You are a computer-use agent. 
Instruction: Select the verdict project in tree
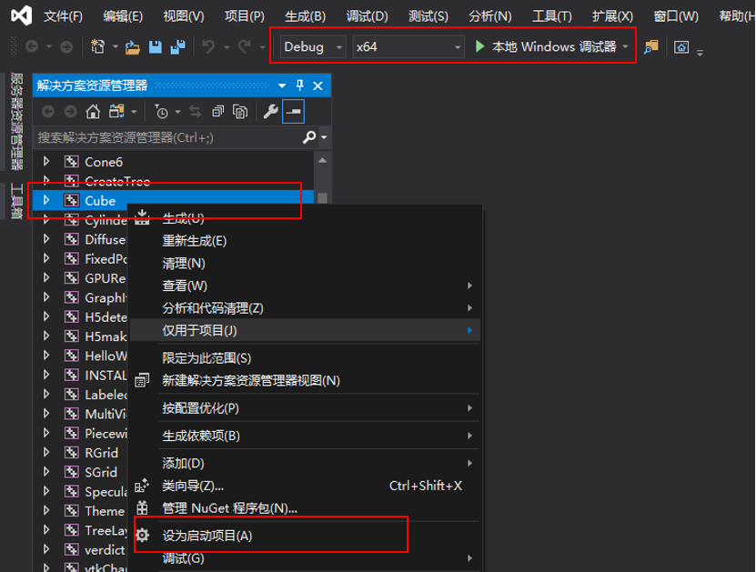click(105, 550)
